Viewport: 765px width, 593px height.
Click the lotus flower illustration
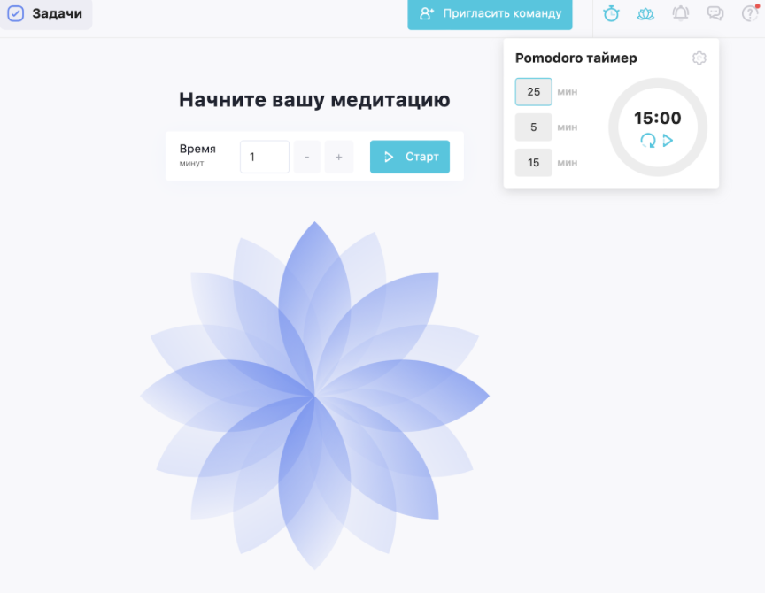click(314, 396)
